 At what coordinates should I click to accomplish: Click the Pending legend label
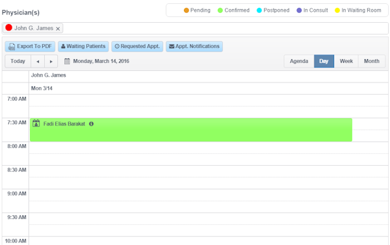pyautogui.click(x=200, y=10)
